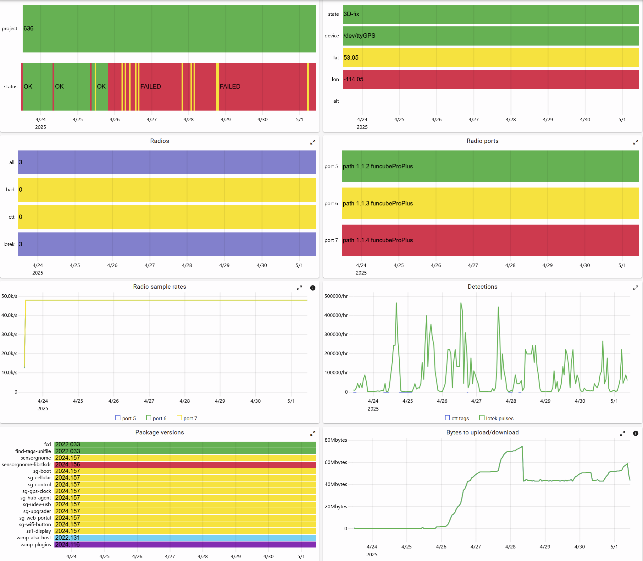Toggle port 5 legend checkbox
Screen dimensions: 643x561
(118, 418)
